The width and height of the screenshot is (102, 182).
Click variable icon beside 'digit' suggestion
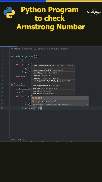[33, 98]
